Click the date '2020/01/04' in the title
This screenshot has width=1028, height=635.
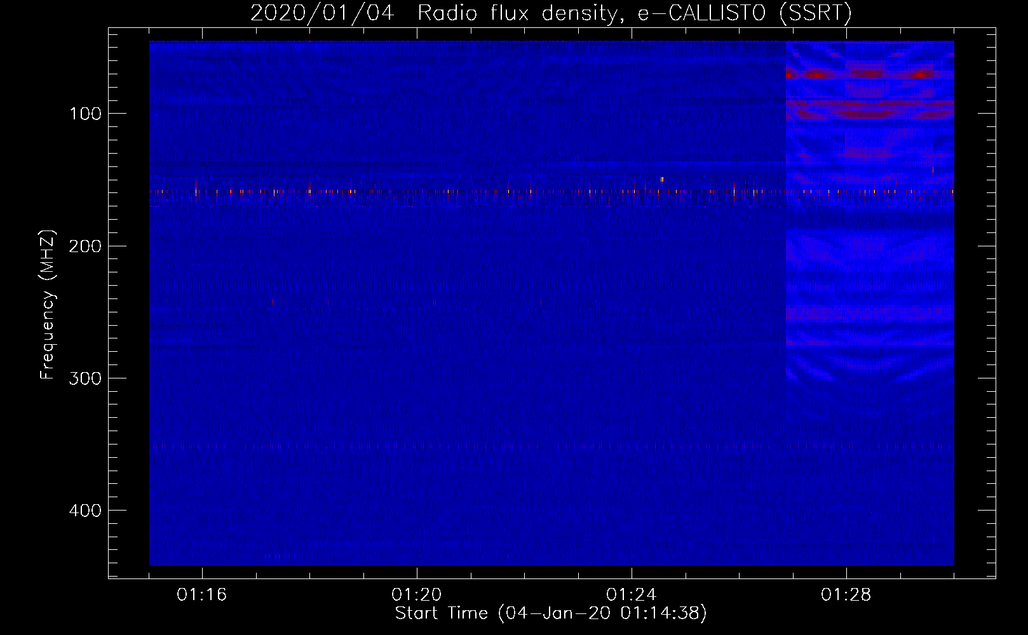pyautogui.click(x=323, y=13)
